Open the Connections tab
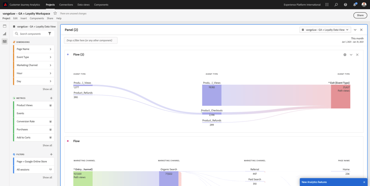 click(x=66, y=5)
